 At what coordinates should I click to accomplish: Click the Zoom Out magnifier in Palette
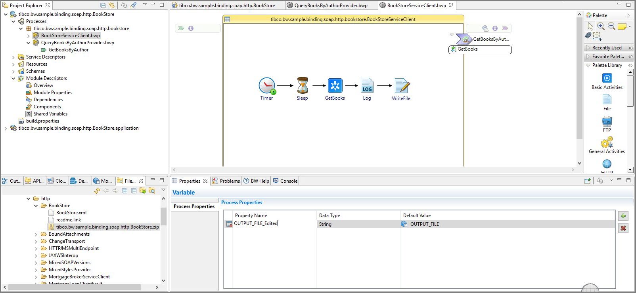coord(611,26)
